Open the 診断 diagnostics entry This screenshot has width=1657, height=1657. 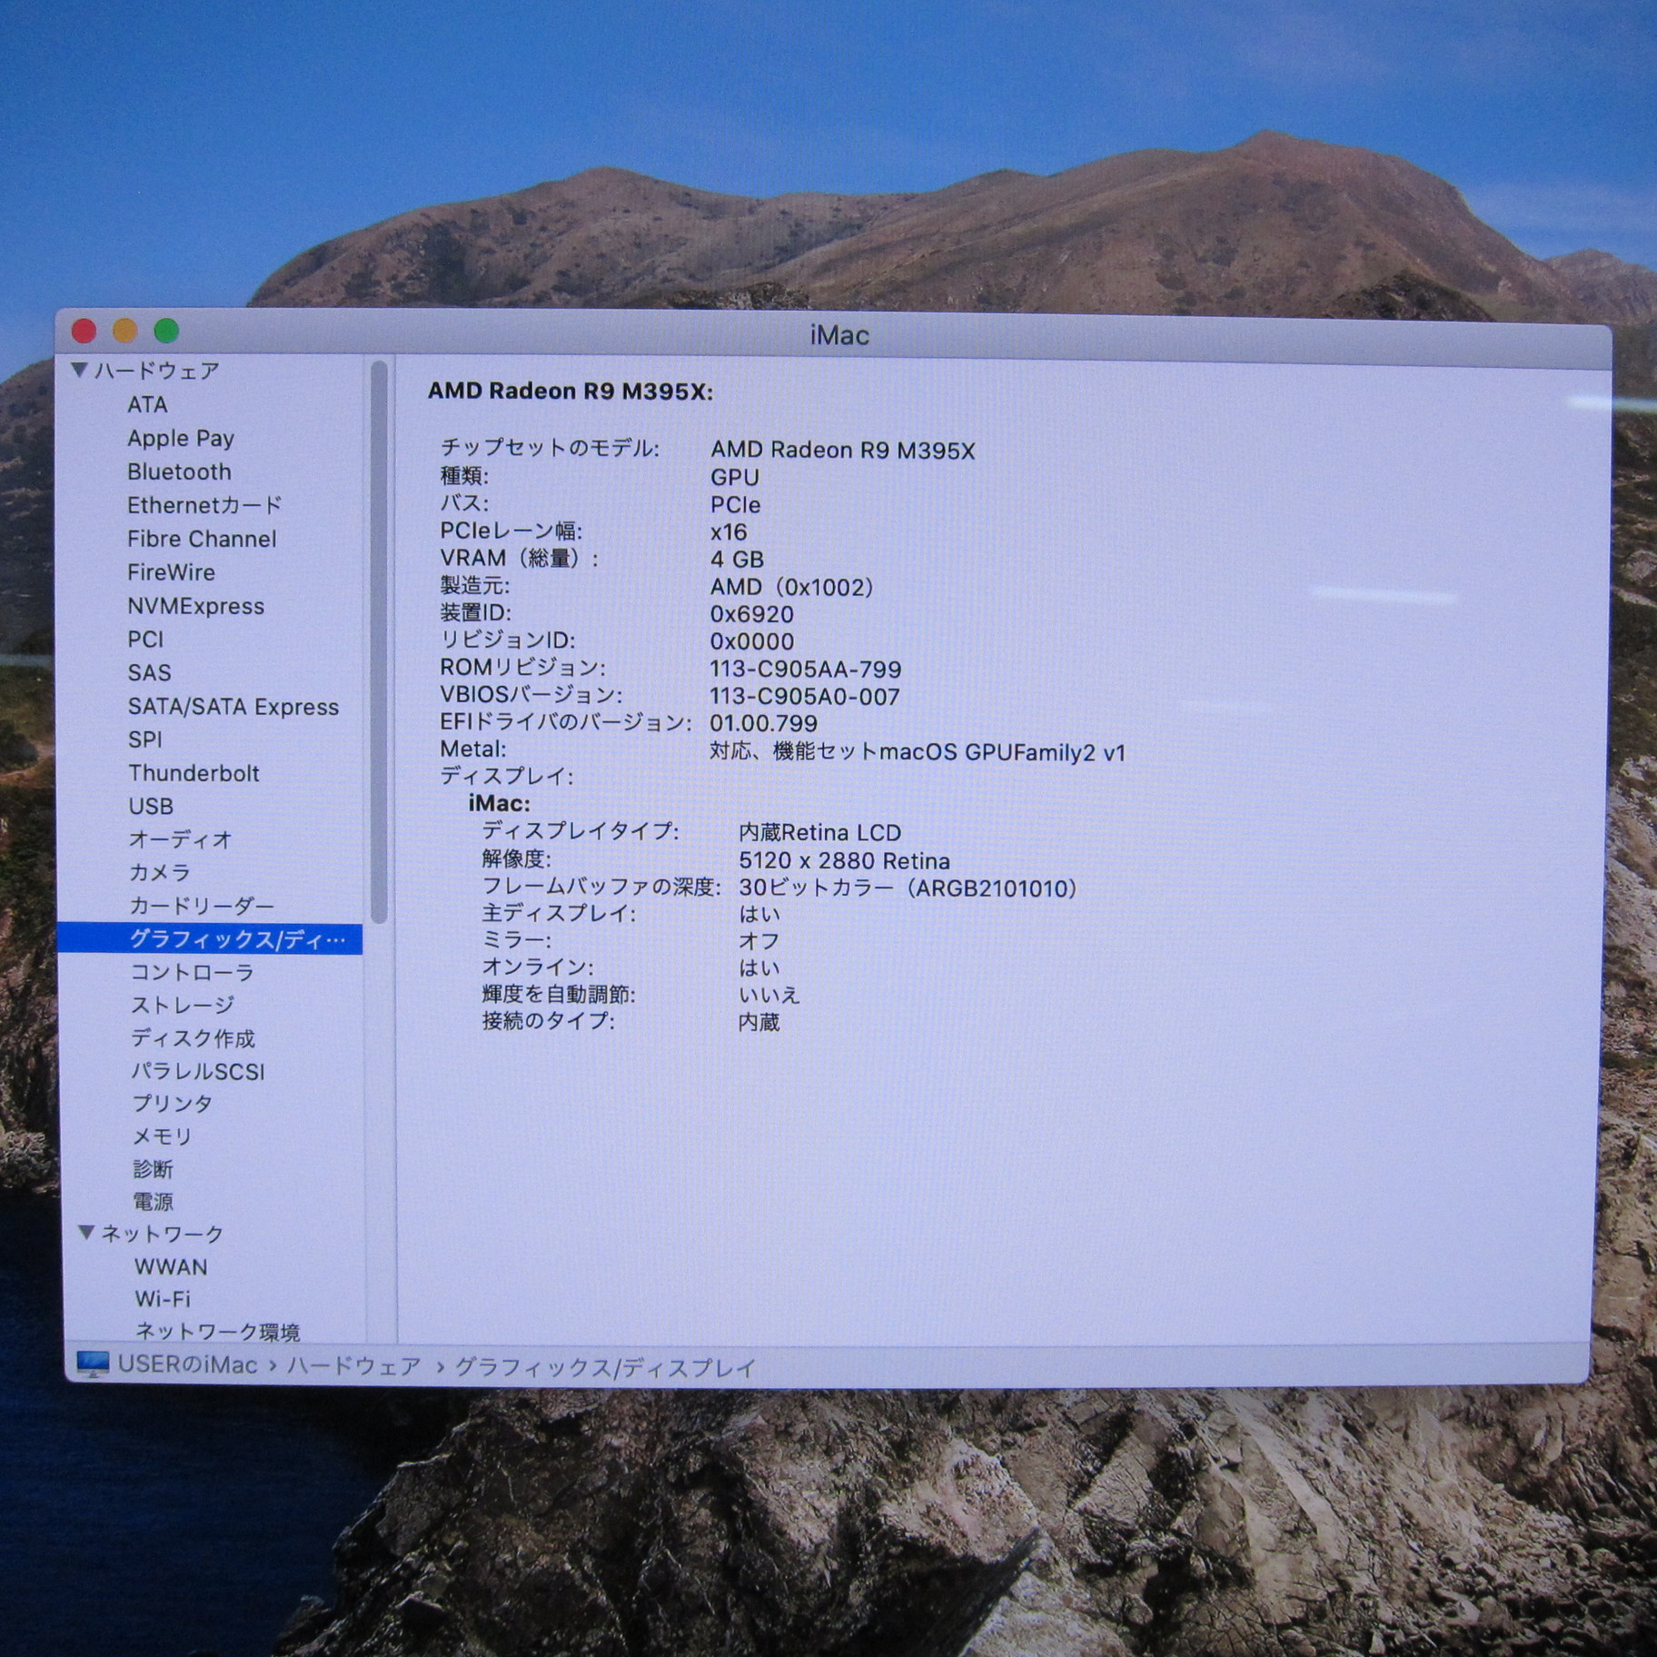tap(153, 1168)
